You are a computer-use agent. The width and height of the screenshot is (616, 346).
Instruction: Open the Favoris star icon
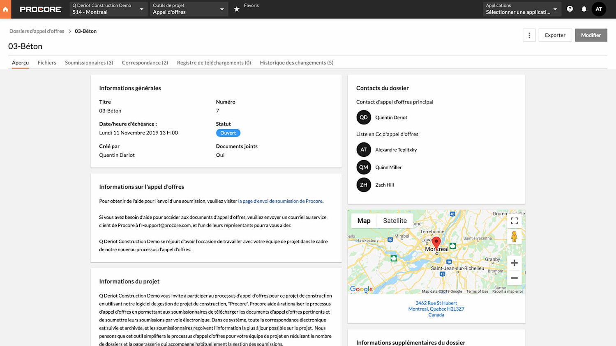(237, 9)
